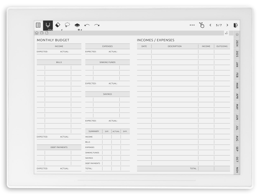Open the three-dot more options menu

coord(192,25)
